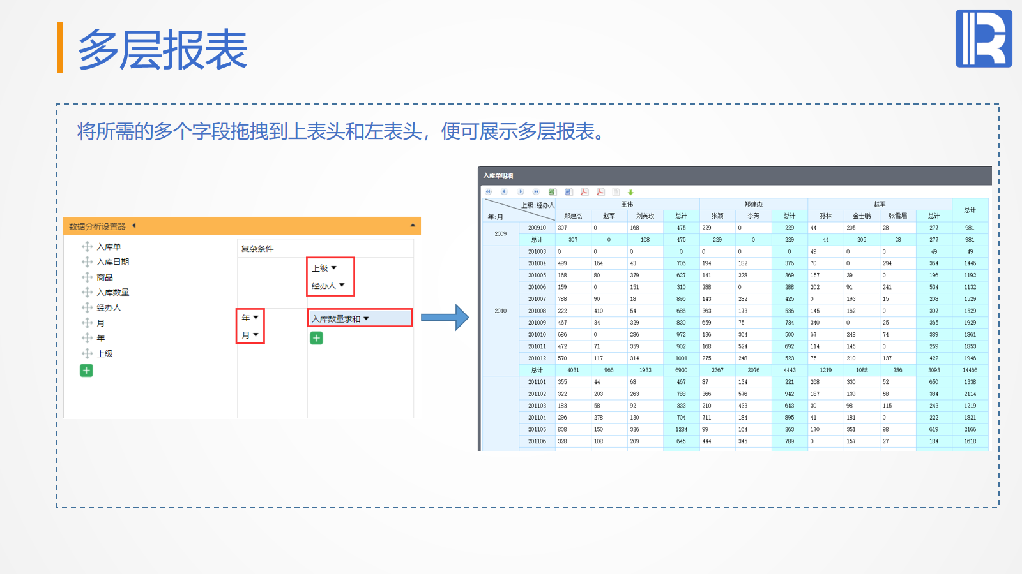Viewport: 1022px width, 574px height.
Task: Collapse field list using left arrow beside 数据分析设置器
Action: pos(134,226)
